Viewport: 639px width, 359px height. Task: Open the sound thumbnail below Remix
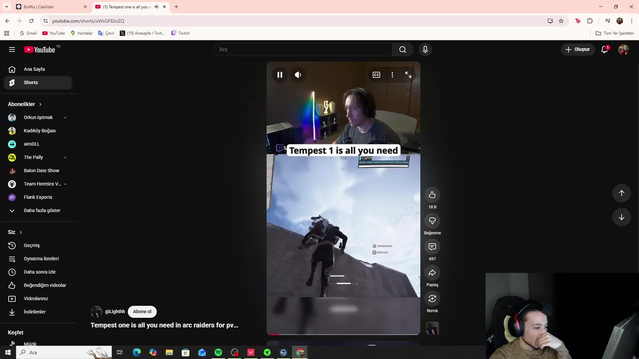pos(432,328)
